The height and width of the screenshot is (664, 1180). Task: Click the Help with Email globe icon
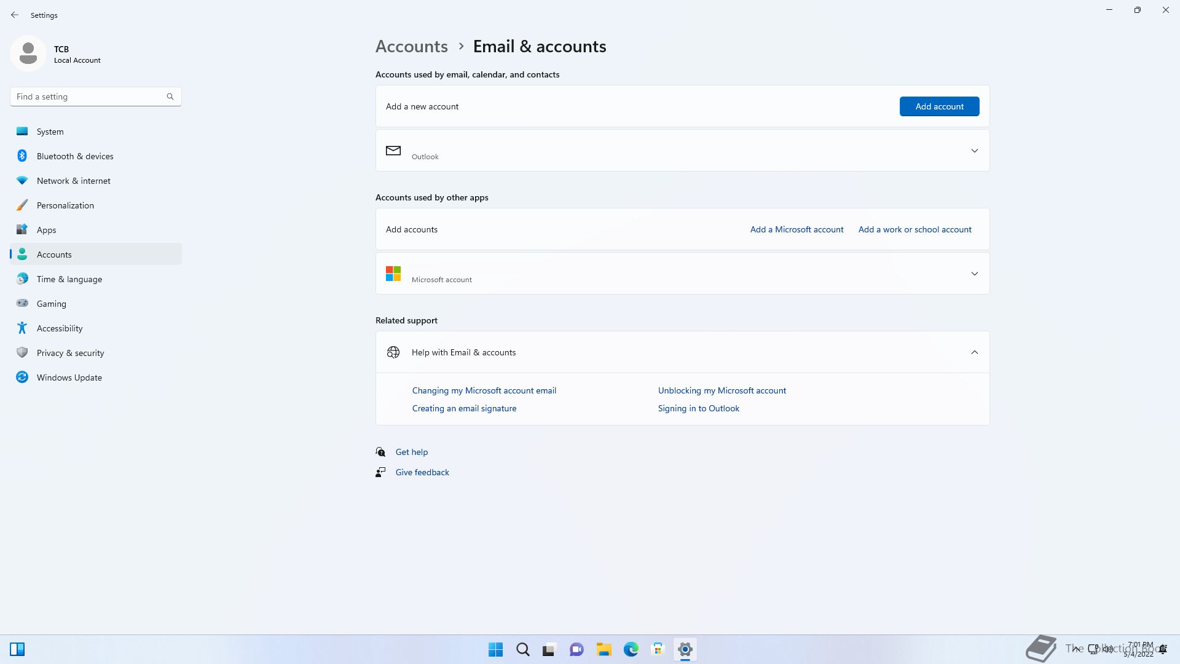click(x=393, y=352)
